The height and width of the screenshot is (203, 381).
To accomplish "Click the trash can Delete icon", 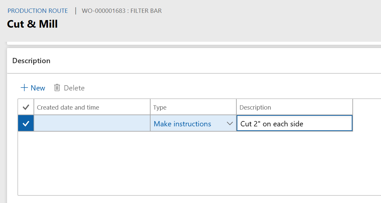I will (x=57, y=88).
